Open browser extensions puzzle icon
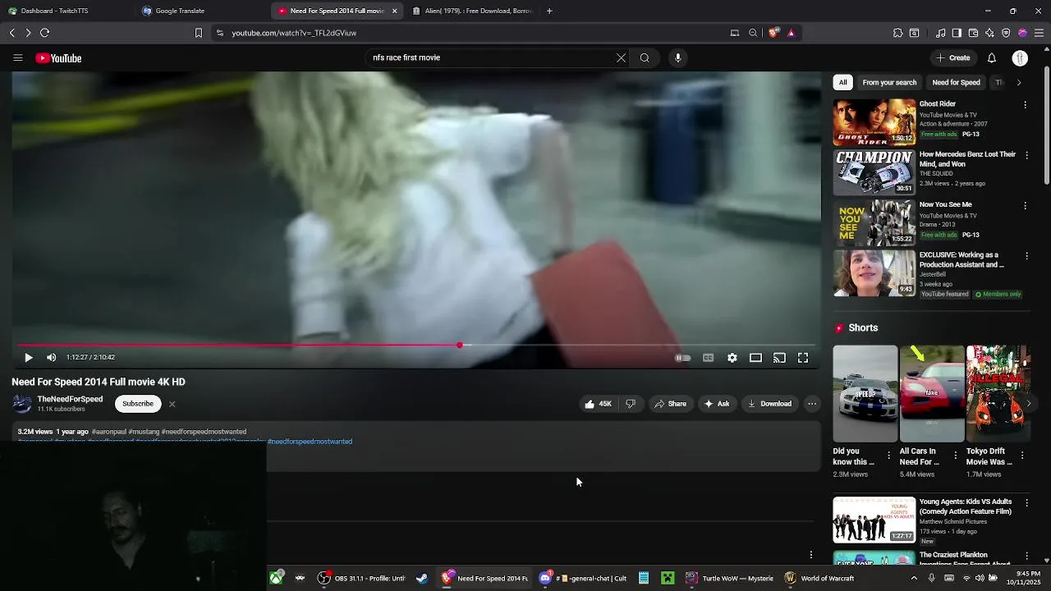1051x591 pixels. click(897, 33)
